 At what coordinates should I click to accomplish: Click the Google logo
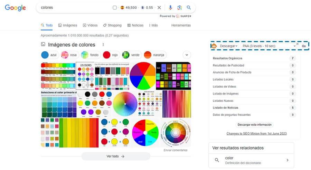tap(15, 8)
